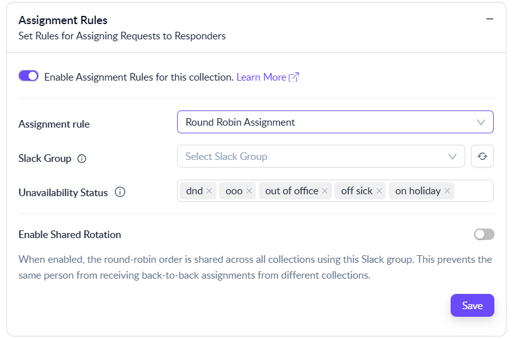Click the Assignment Rules section heading
Image resolution: width=516 pixels, height=339 pixels.
pos(63,20)
